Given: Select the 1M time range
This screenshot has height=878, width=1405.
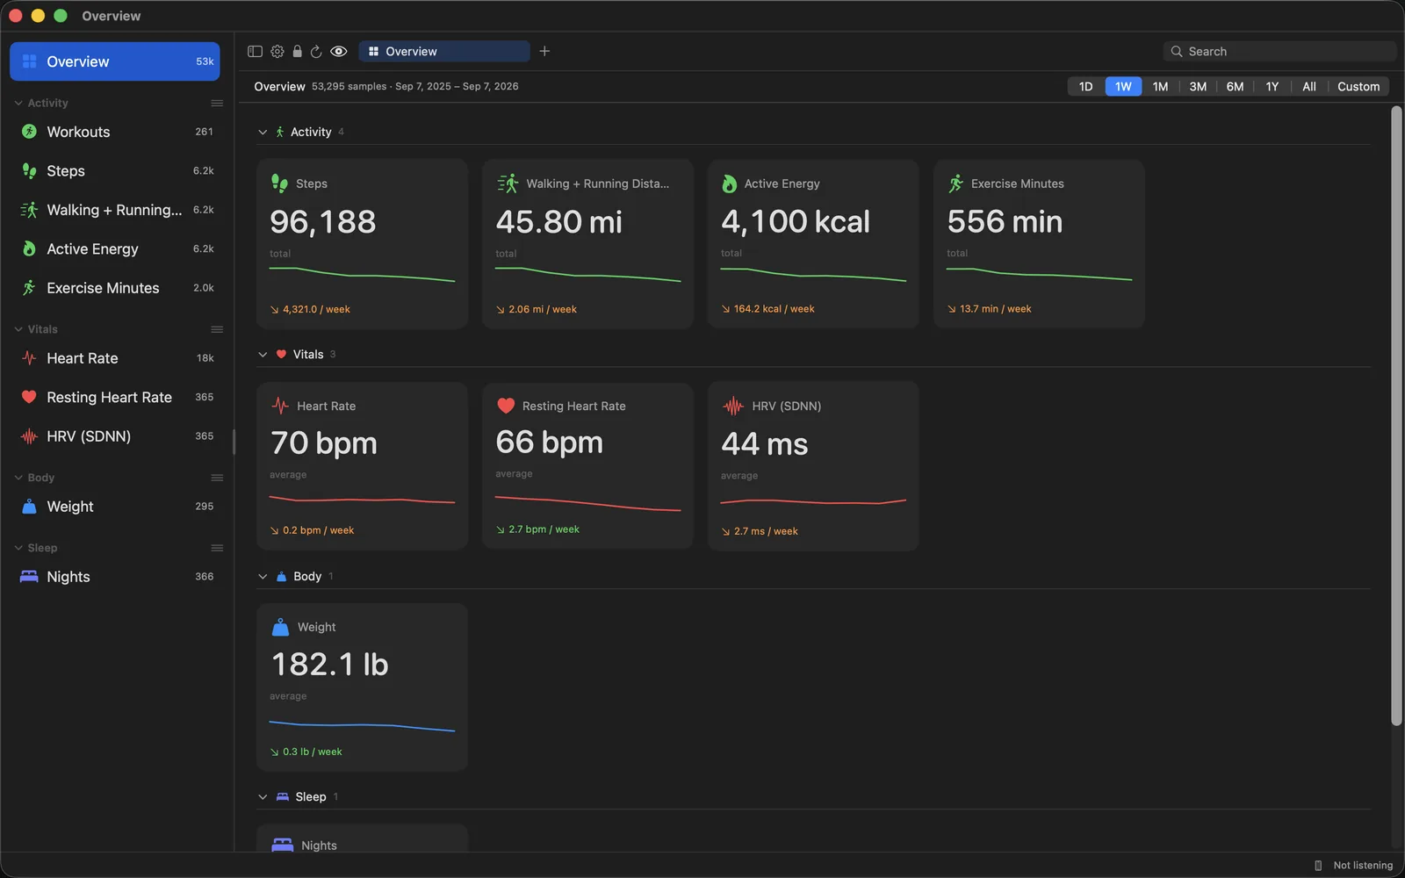Looking at the screenshot, I should pyautogui.click(x=1160, y=86).
